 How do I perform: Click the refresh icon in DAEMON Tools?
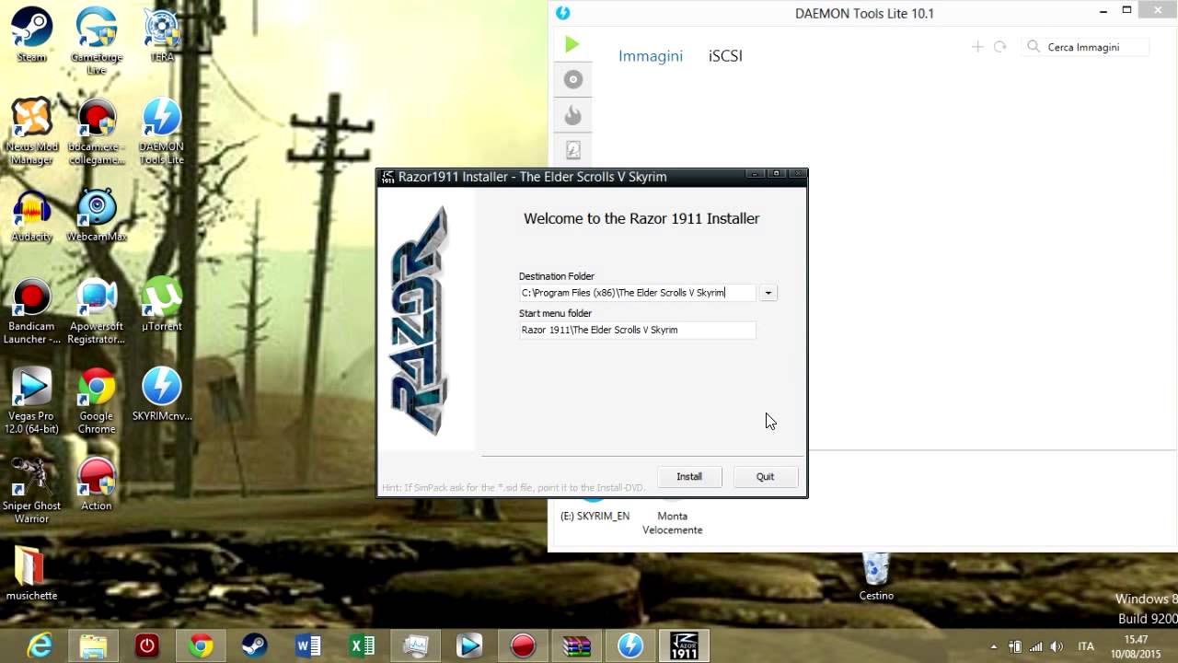click(999, 47)
